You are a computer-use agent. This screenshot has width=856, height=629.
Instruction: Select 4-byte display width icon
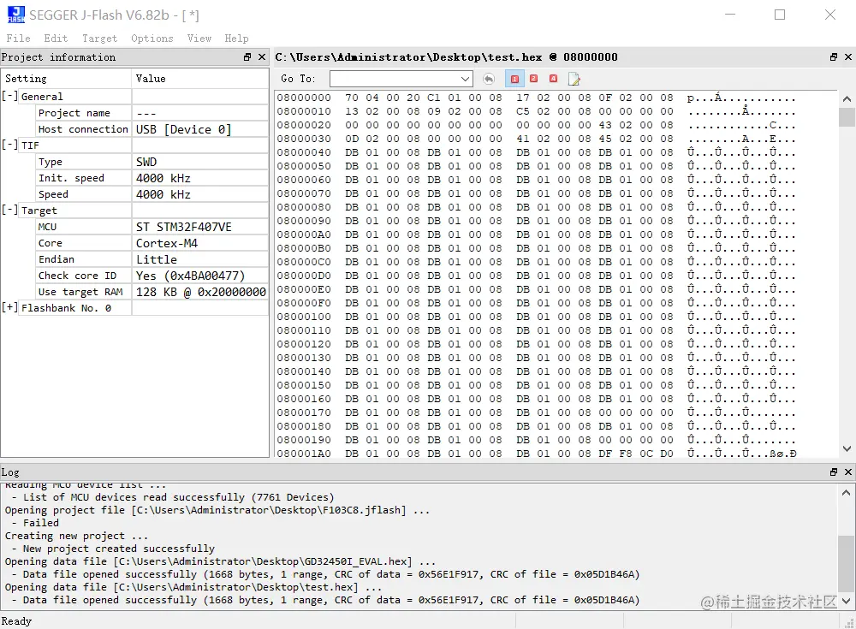(x=554, y=80)
